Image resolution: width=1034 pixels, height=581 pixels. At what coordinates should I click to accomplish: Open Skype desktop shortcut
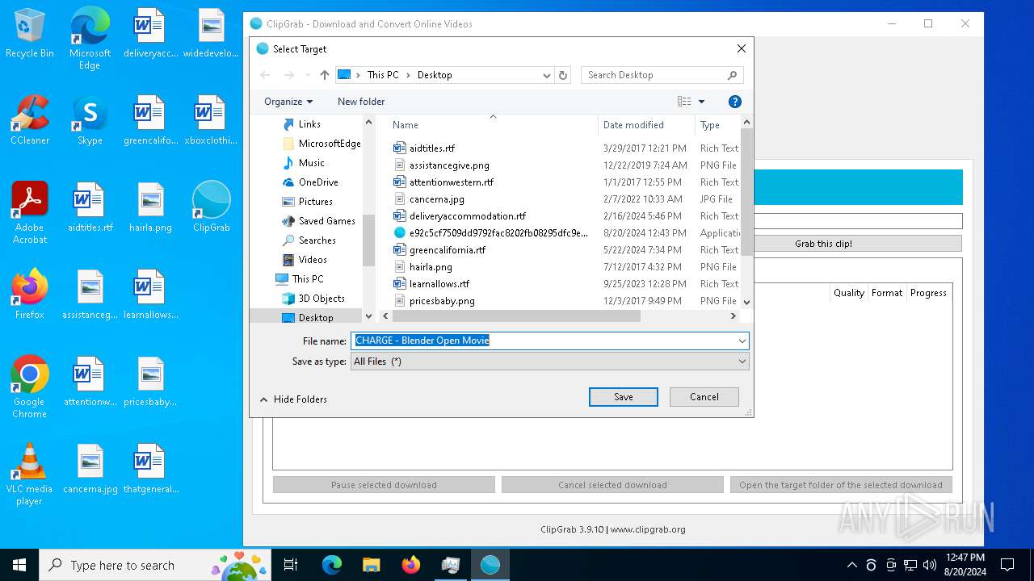click(90, 121)
